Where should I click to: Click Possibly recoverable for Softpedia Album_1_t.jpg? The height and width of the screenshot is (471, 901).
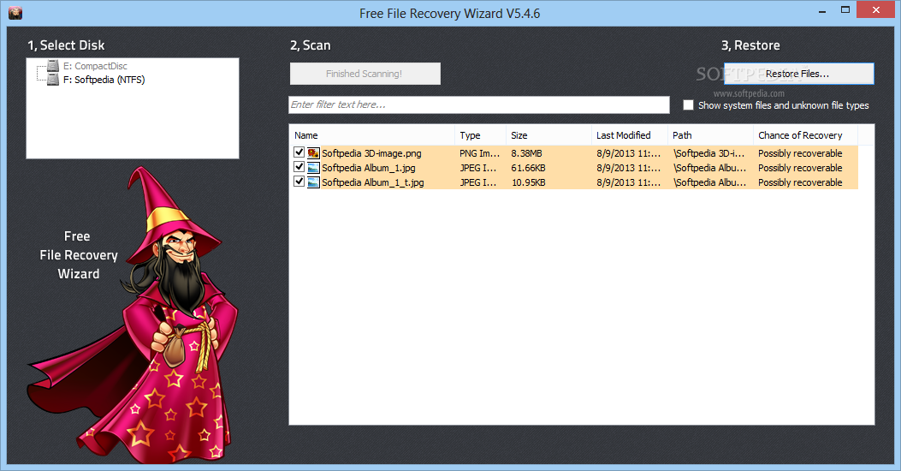[800, 182]
